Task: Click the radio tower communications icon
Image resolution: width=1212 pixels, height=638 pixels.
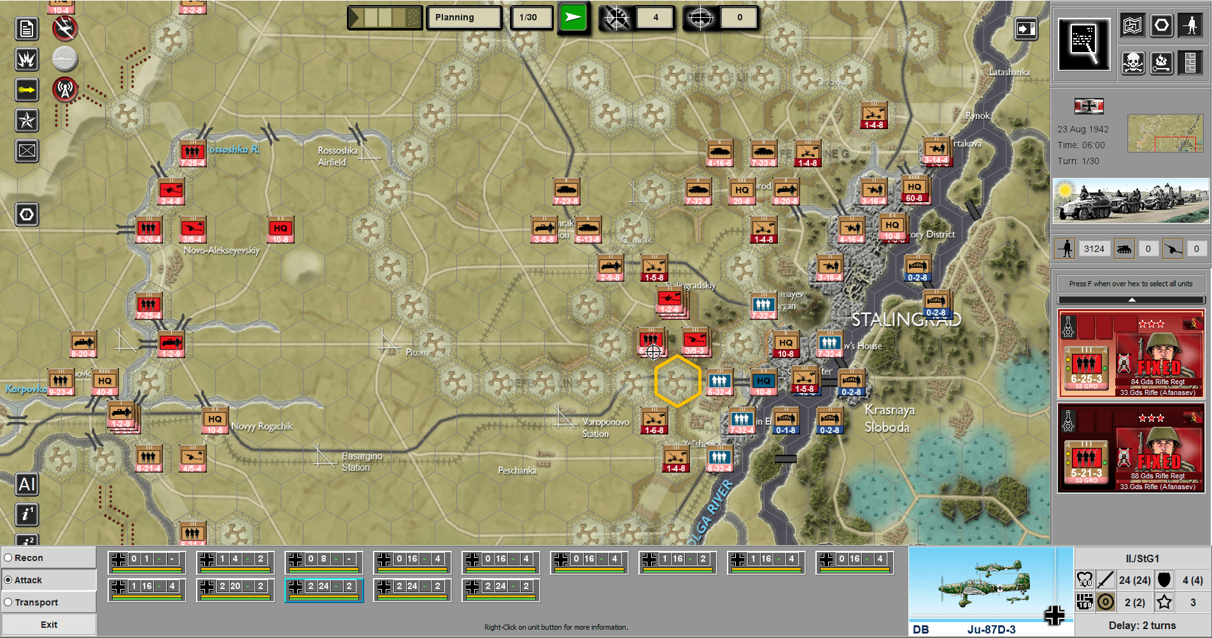Action: (65, 90)
